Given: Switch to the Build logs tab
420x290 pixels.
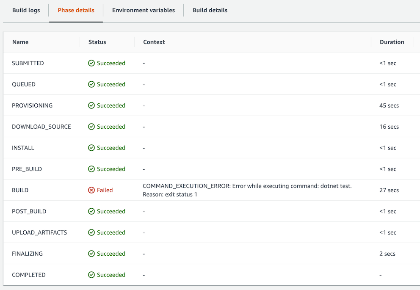Looking at the screenshot, I should pos(26,10).
